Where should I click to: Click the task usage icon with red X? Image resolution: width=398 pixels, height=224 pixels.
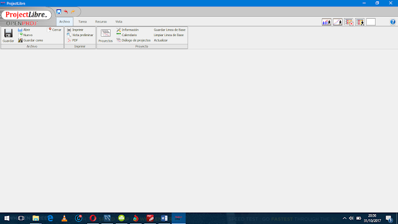click(349, 22)
